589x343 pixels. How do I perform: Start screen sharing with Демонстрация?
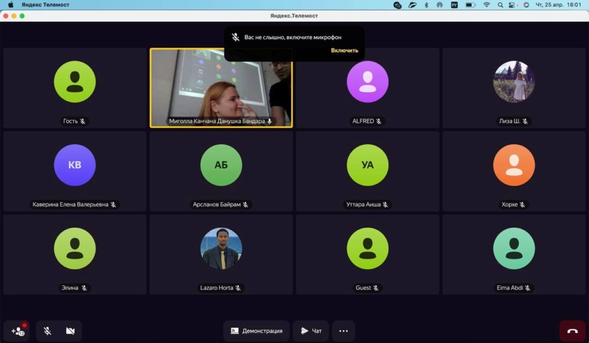tap(256, 330)
